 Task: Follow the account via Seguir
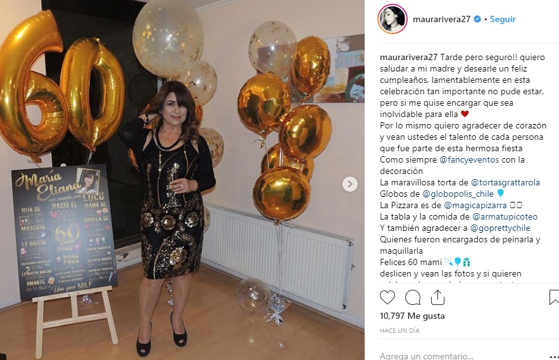(x=502, y=19)
